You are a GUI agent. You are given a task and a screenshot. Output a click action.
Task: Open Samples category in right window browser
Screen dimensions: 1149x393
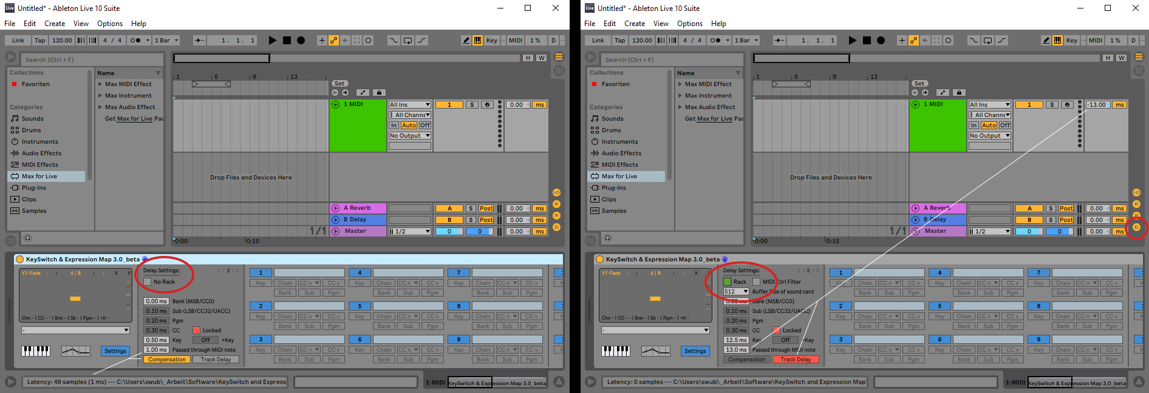click(x=614, y=211)
